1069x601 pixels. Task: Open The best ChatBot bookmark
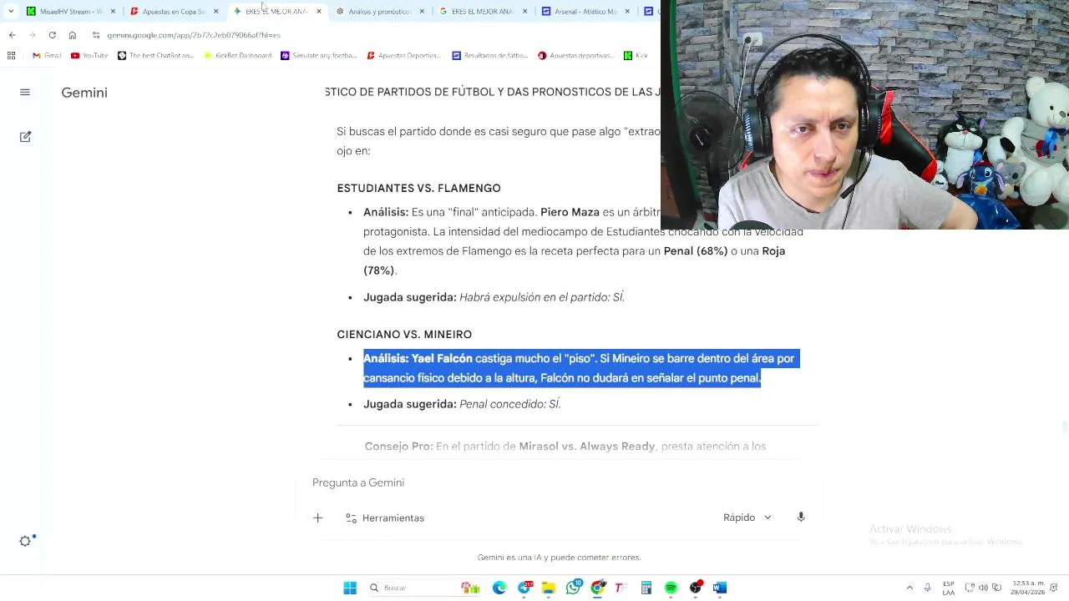[x=155, y=55]
